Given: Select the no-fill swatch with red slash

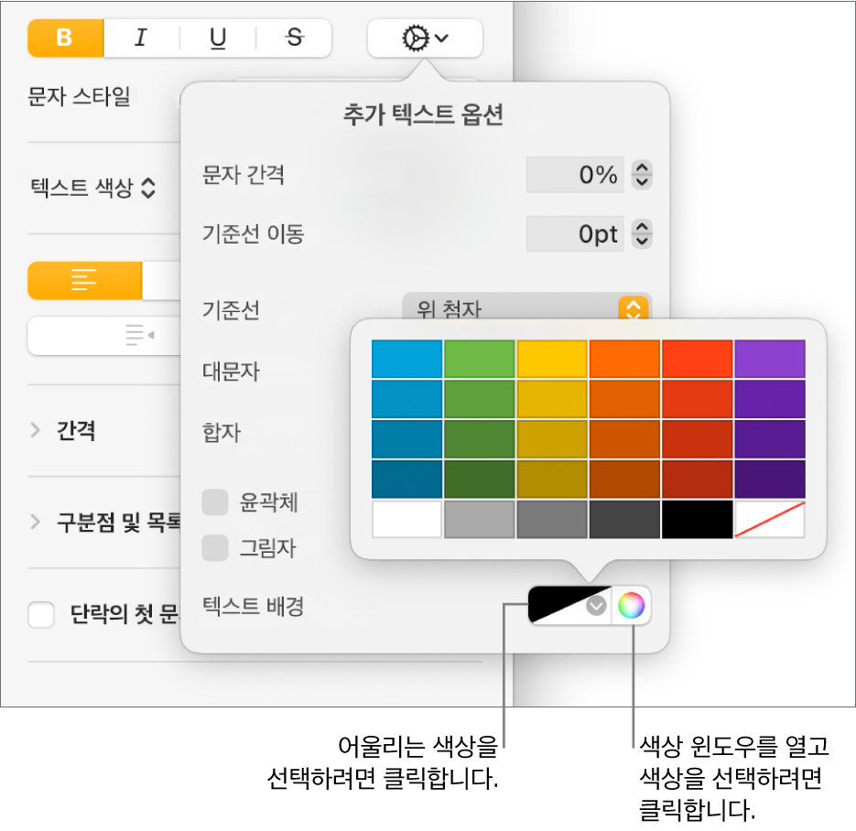Looking at the screenshot, I should click(x=770, y=520).
